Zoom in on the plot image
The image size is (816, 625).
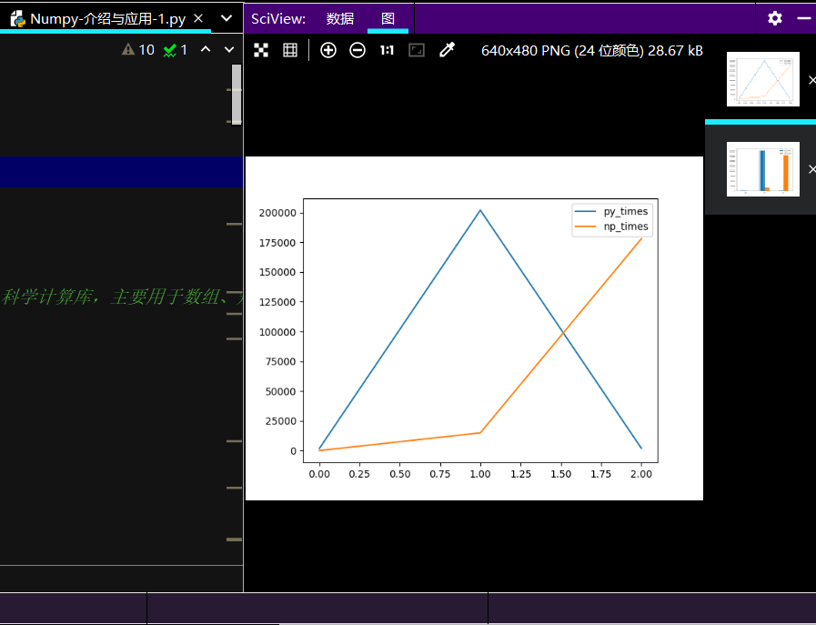point(328,50)
